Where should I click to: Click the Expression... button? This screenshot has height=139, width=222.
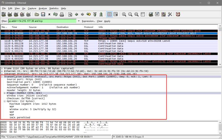[x=89, y=21]
